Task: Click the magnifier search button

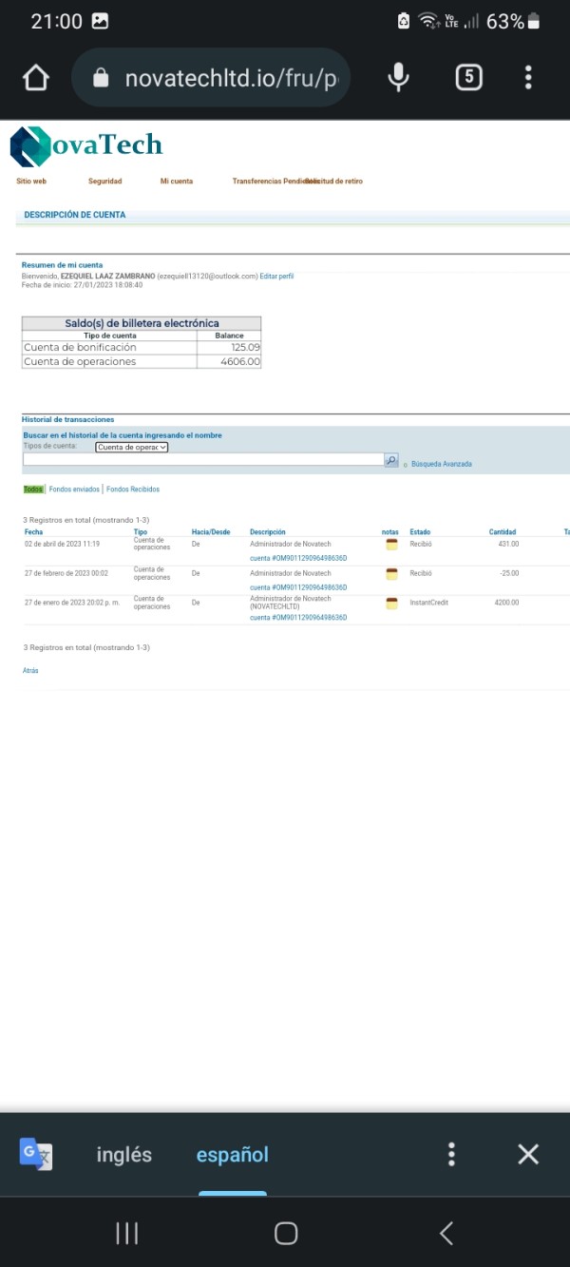Action: tap(391, 460)
